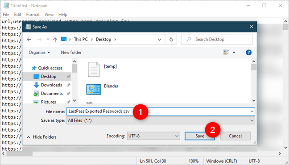Click the Notepad title bar icon

(6, 5)
